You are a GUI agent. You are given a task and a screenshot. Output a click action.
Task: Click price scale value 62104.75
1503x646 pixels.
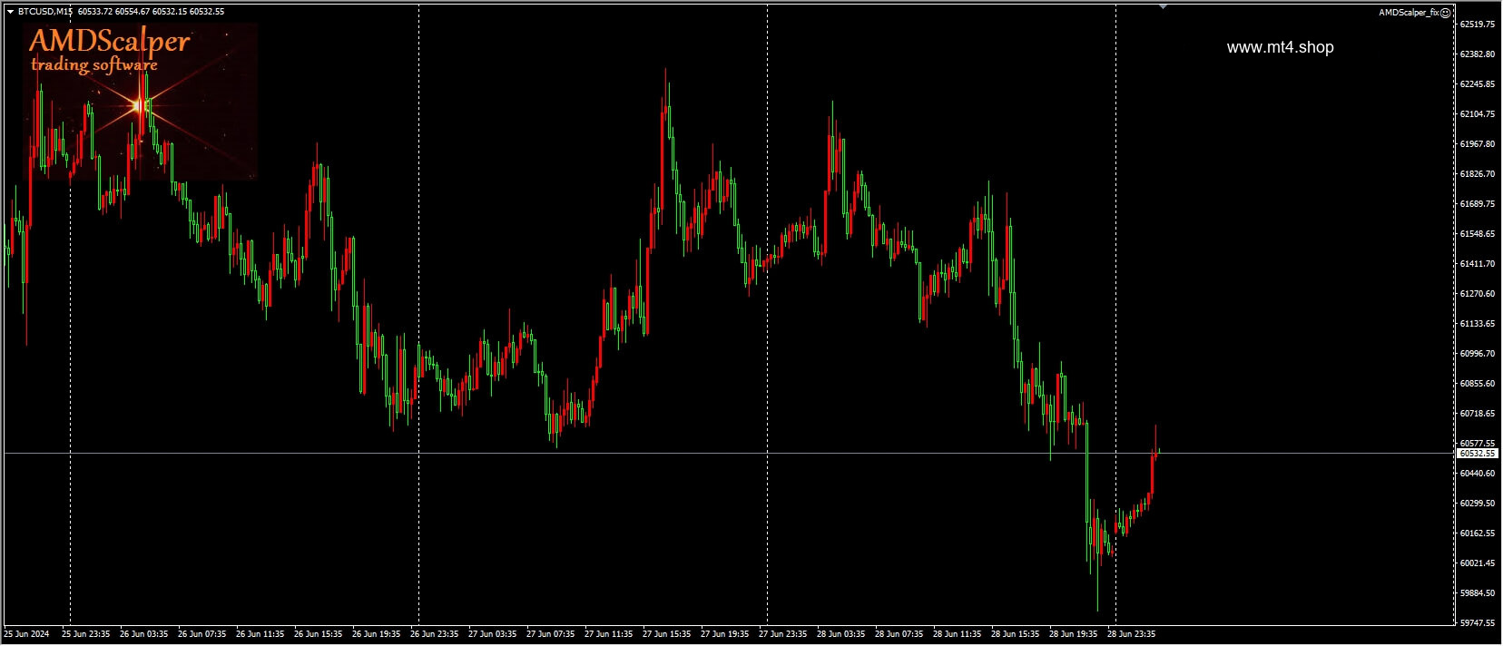point(1477,114)
